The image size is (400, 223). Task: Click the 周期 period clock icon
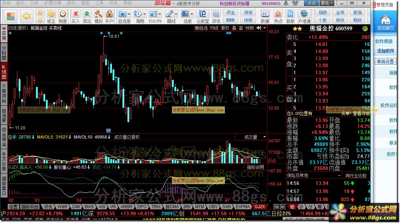pos(138,14)
